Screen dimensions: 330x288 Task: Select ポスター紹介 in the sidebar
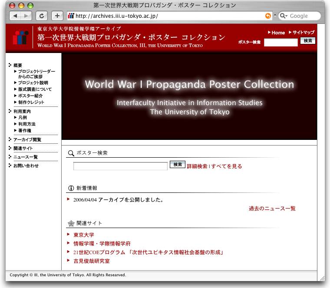(30, 96)
